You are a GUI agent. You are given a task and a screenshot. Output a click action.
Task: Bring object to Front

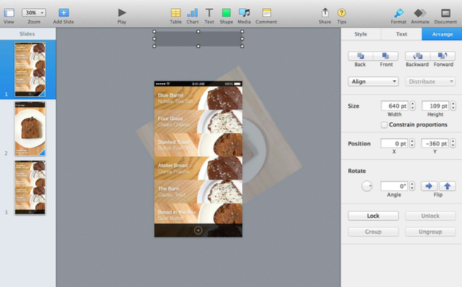386,56
